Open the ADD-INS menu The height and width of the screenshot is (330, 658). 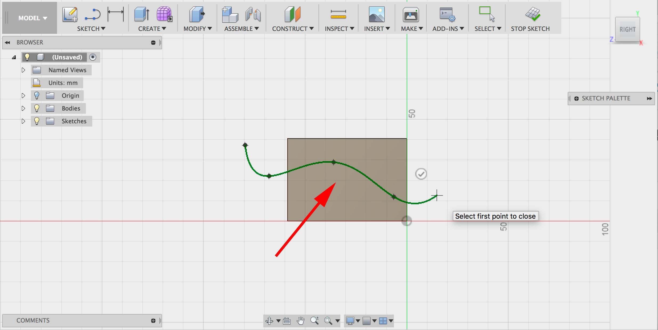pyautogui.click(x=448, y=29)
